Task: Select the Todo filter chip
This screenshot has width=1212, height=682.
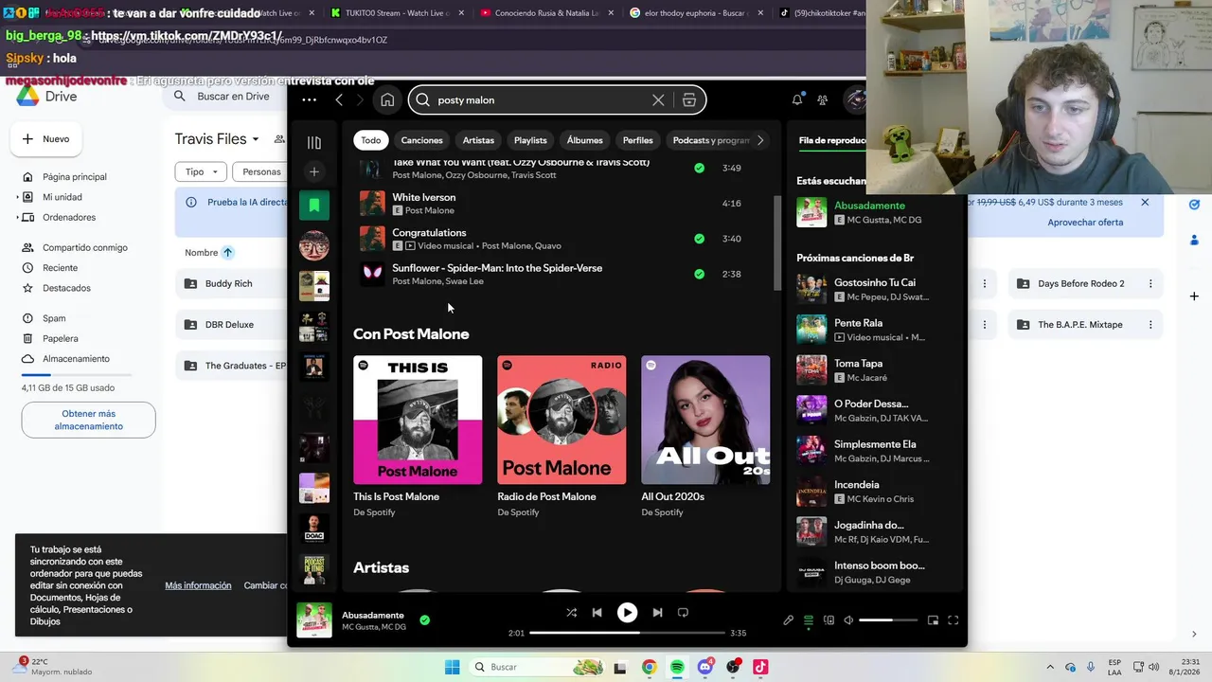Action: pyautogui.click(x=371, y=140)
